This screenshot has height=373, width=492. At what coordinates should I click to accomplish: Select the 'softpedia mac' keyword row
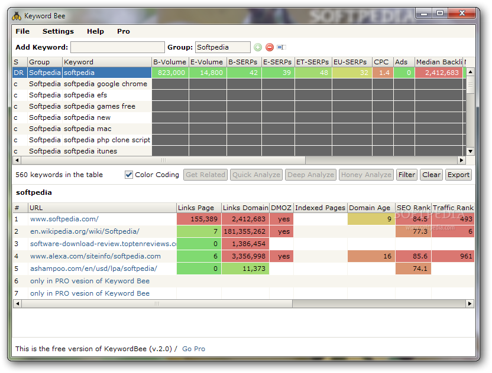tap(239, 129)
